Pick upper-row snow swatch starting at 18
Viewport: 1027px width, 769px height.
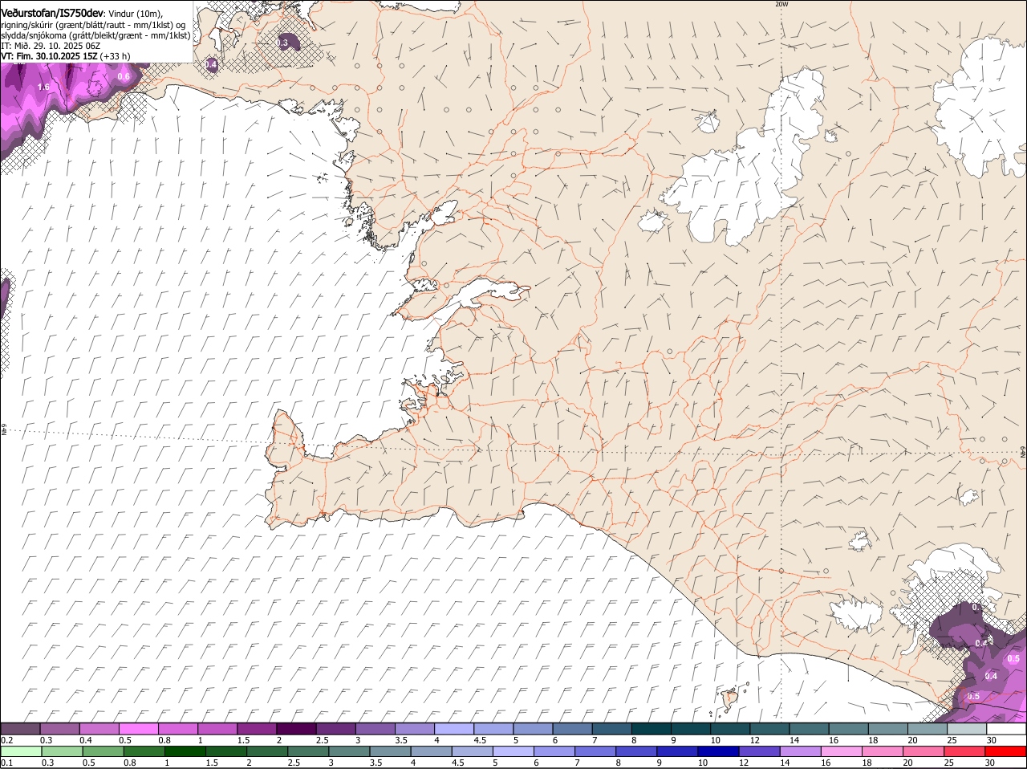[x=889, y=729]
